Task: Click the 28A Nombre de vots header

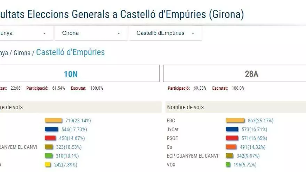Action: tap(185, 107)
